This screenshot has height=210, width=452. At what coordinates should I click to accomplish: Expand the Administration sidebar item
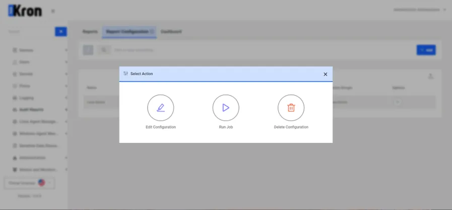pos(40,158)
